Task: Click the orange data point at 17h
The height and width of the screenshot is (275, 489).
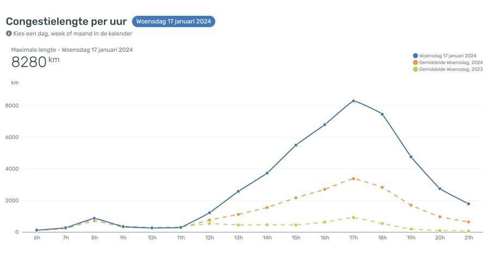Action: [x=353, y=178]
